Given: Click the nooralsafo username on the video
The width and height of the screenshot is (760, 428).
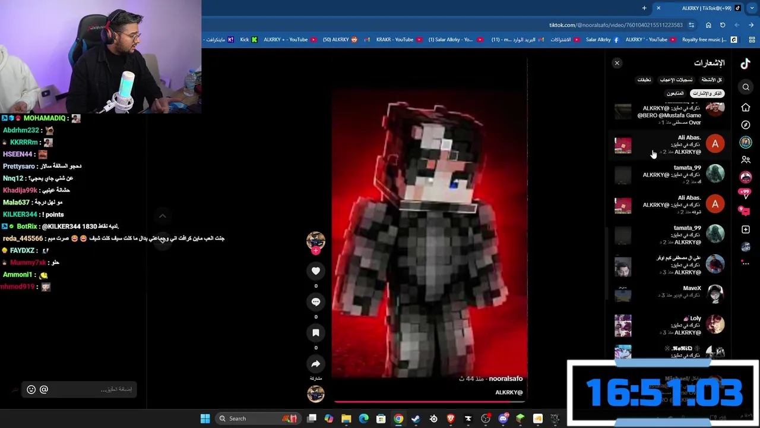Looking at the screenshot, I should 505,379.
